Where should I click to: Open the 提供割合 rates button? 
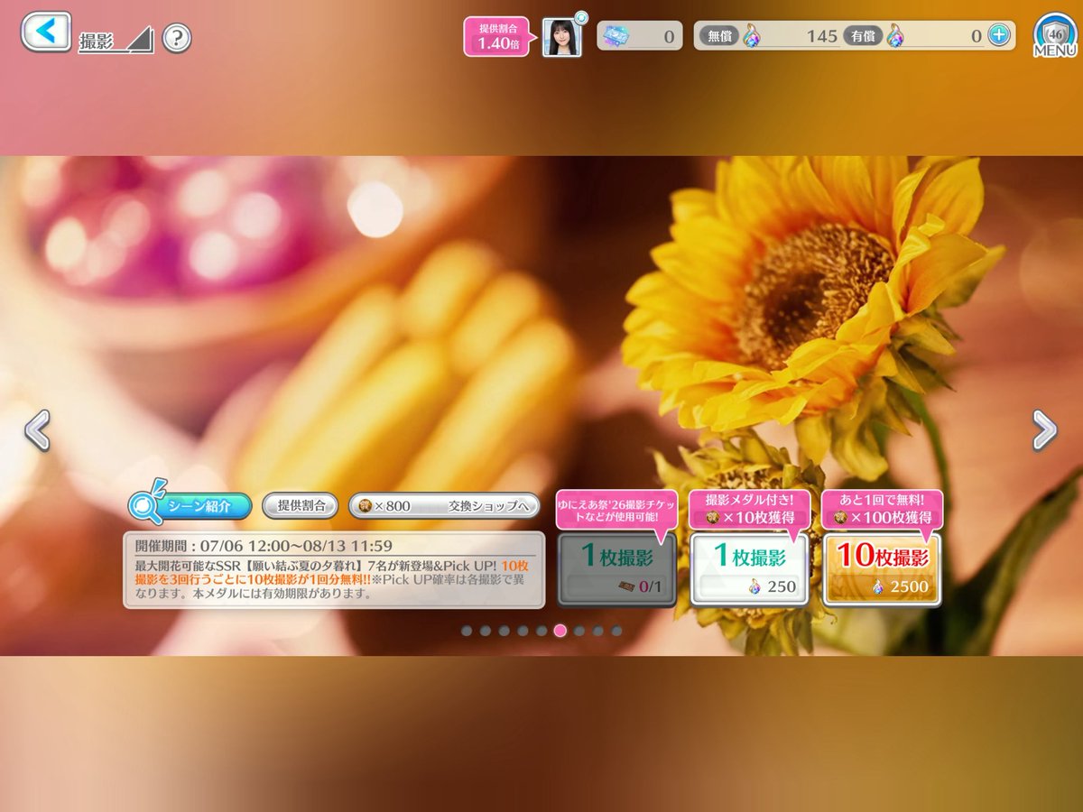300,505
